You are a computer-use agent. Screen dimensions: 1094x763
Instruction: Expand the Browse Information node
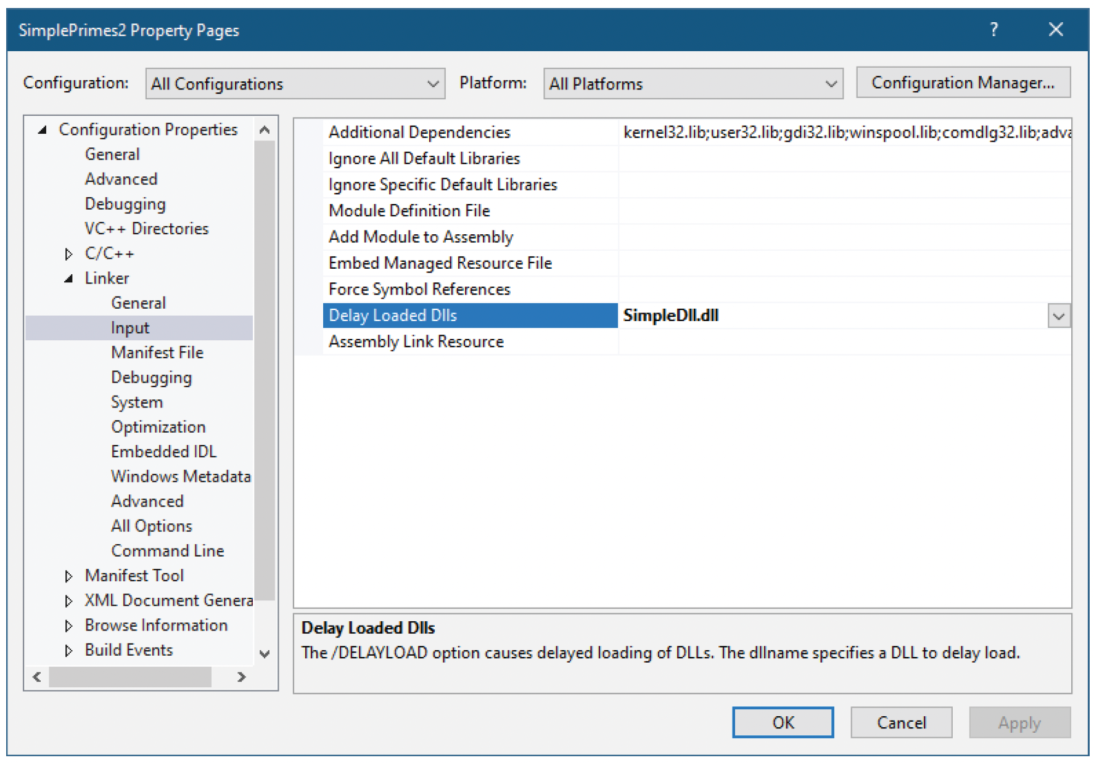point(68,626)
